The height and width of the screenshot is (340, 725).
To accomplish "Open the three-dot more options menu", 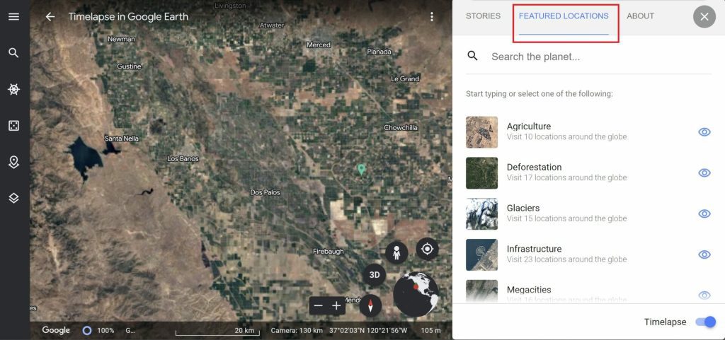I will (431, 16).
